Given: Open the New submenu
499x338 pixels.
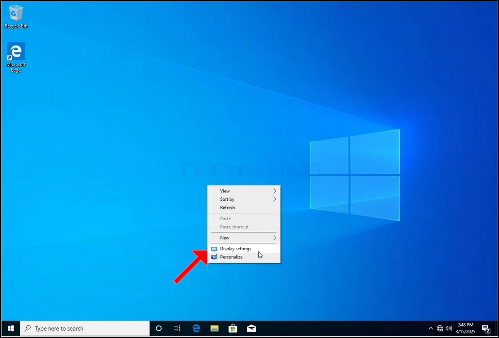Looking at the screenshot, I should (x=244, y=238).
